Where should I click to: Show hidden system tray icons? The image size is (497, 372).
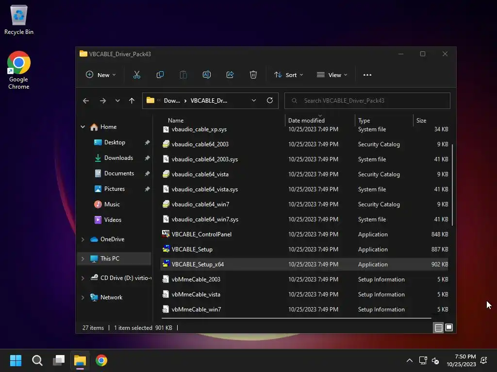click(410, 360)
